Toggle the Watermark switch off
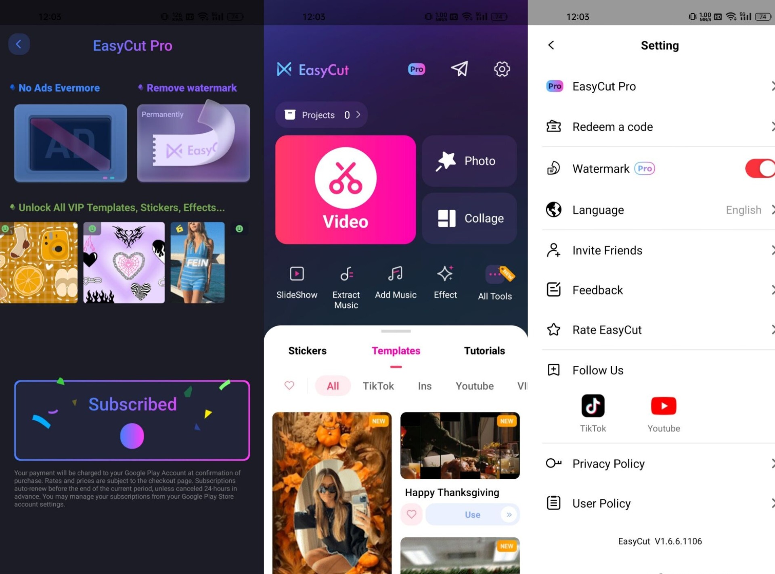 tap(760, 168)
